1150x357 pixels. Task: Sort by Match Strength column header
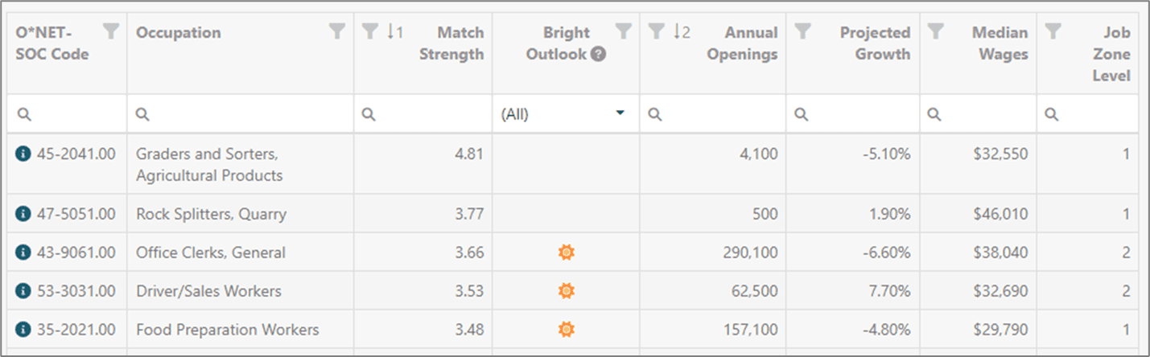[x=451, y=43]
